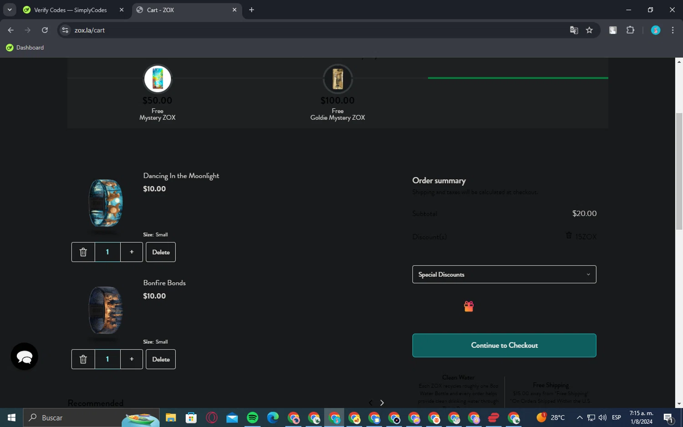Open Spotify from the taskbar

(253, 417)
